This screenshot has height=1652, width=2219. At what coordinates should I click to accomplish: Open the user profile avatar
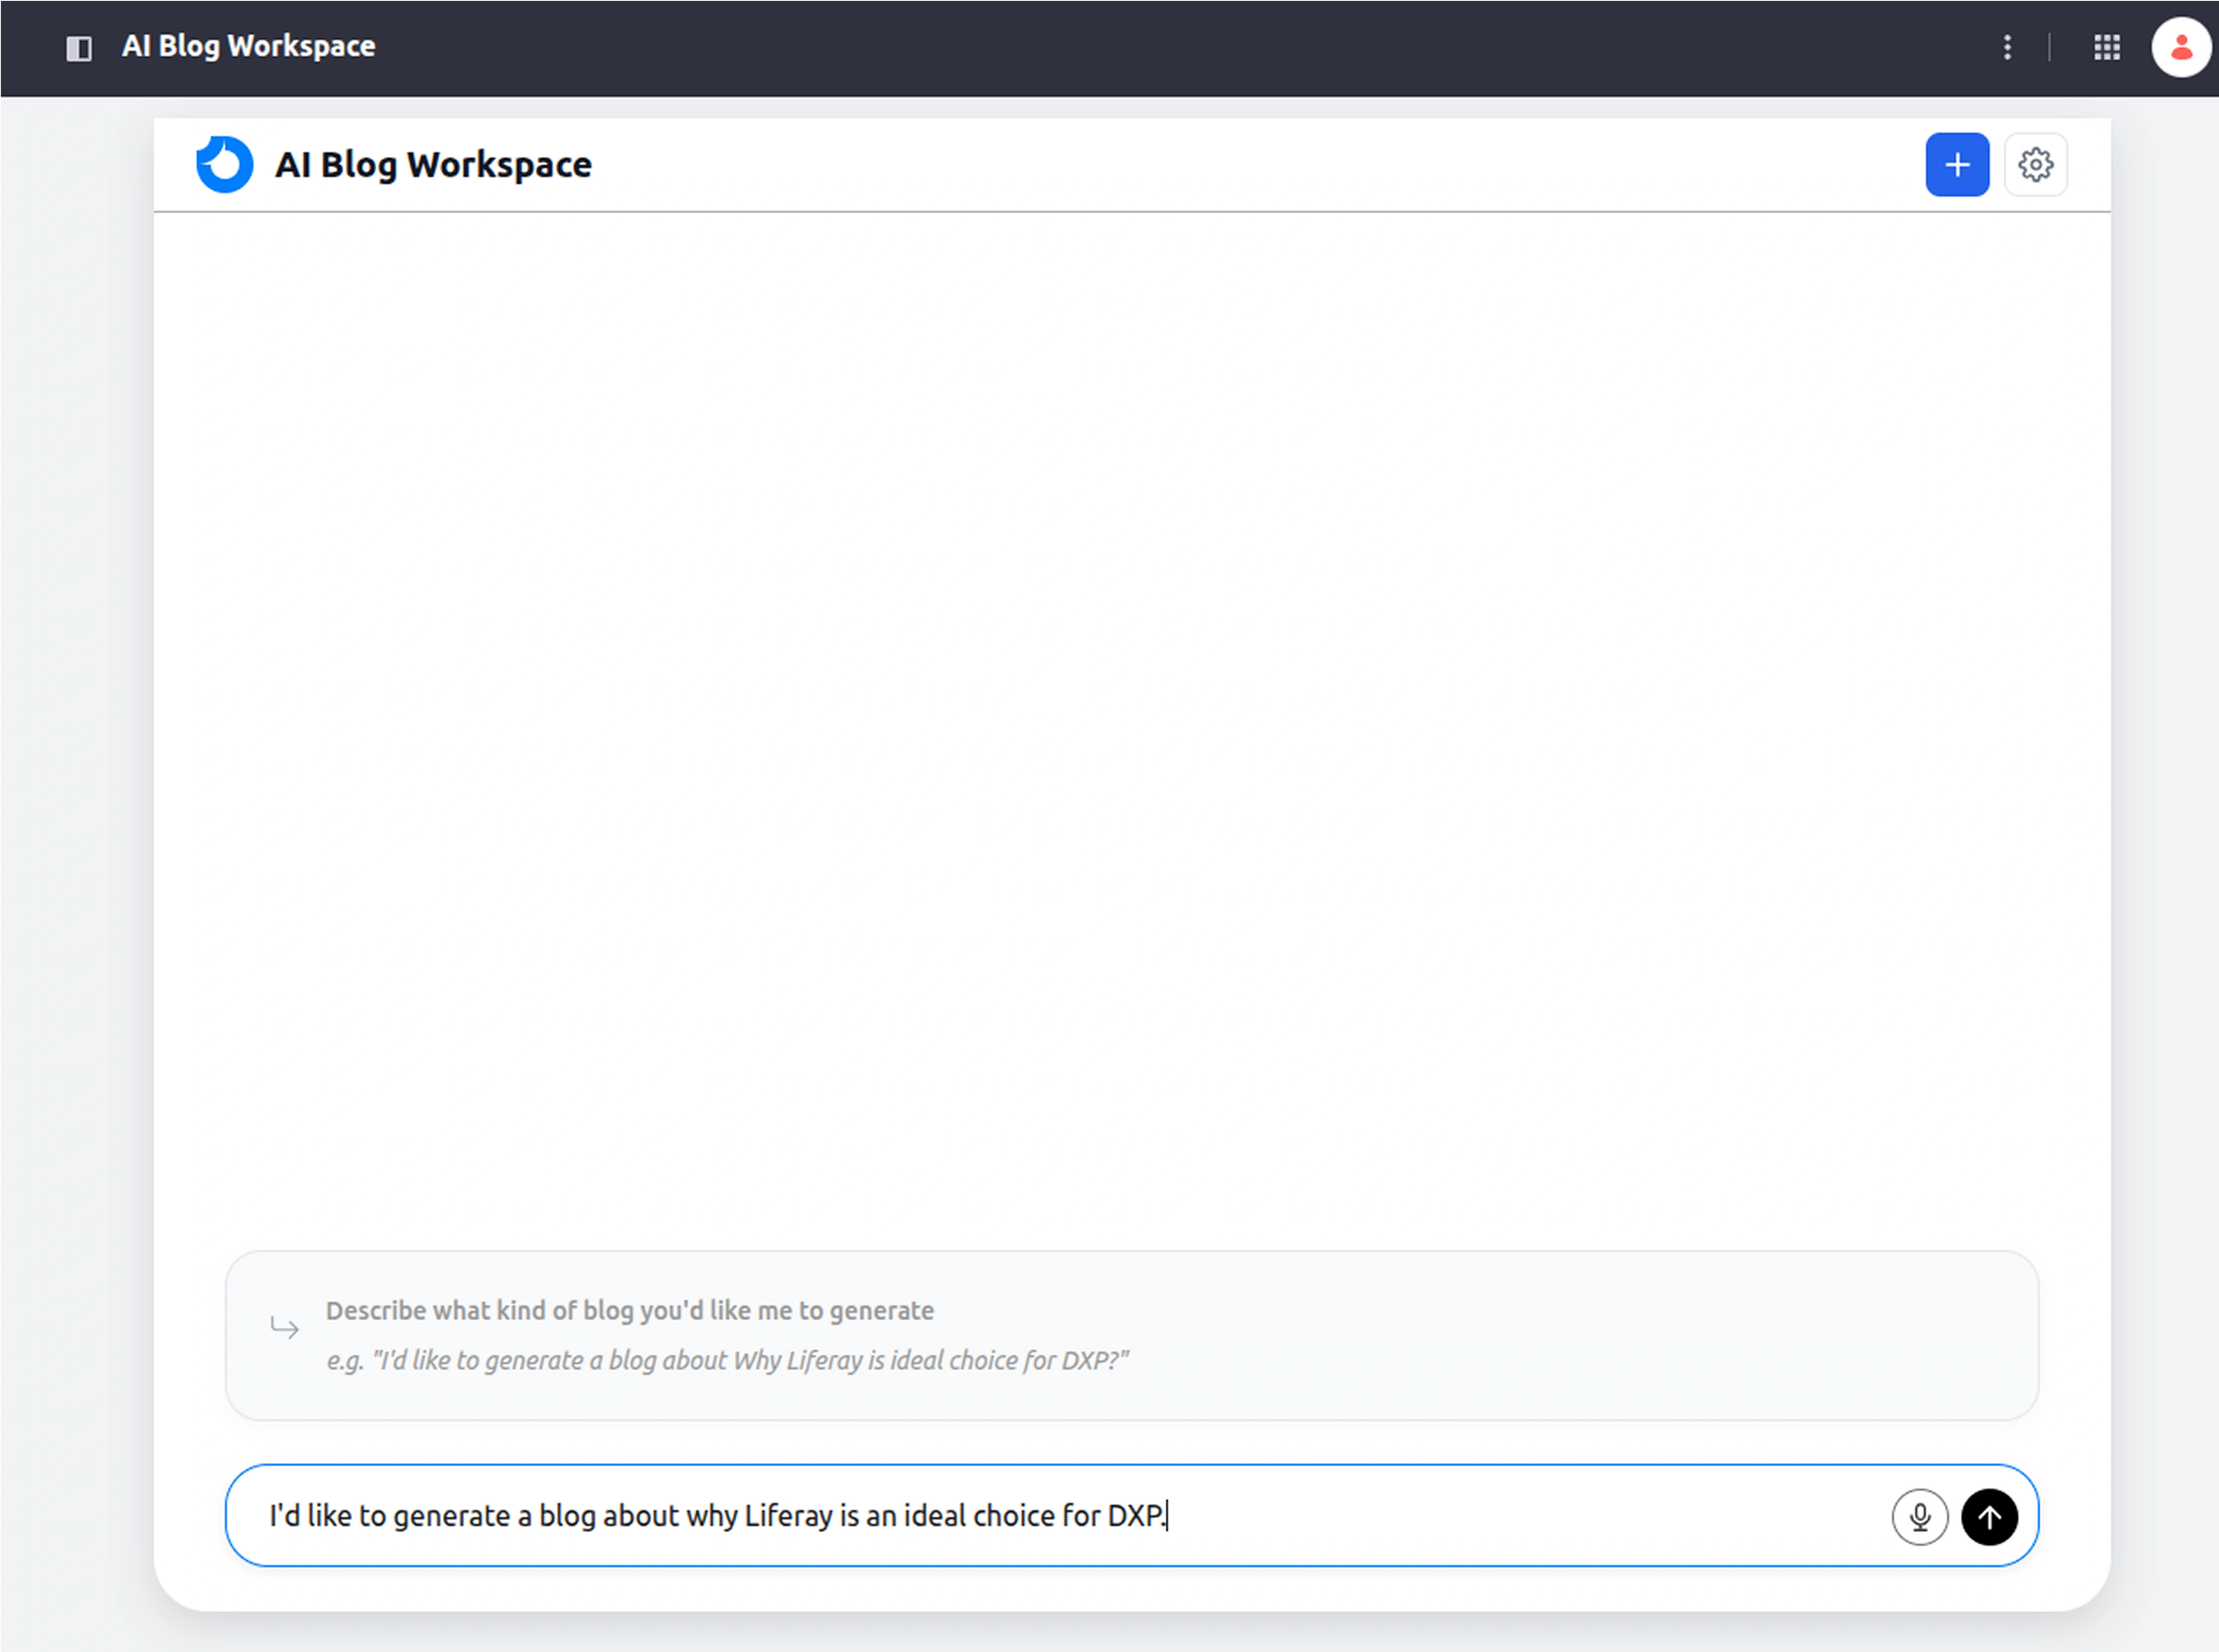2181,47
